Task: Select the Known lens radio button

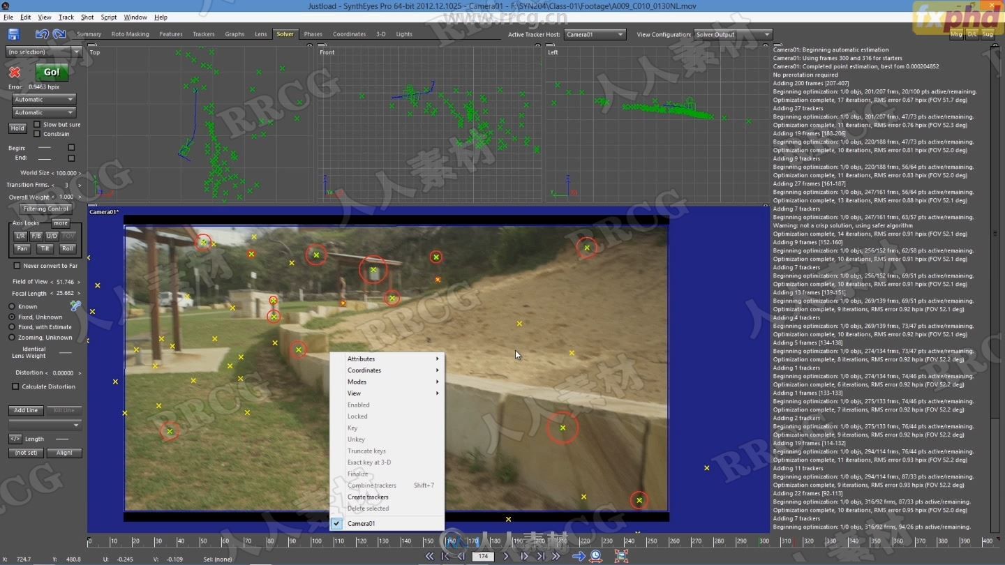Action: tap(12, 306)
